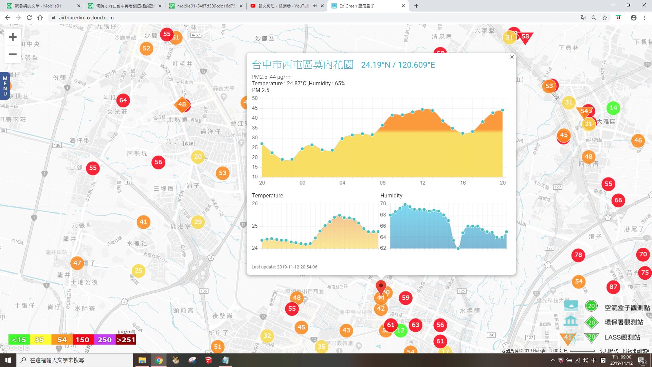Bookmark this page with star icon
This screenshot has width=652, height=367.
click(605, 18)
